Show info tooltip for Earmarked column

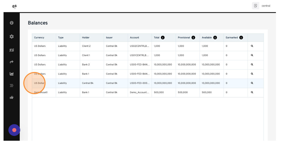click(x=241, y=38)
